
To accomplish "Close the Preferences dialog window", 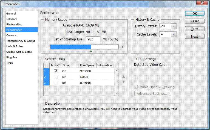I will (202, 3).
